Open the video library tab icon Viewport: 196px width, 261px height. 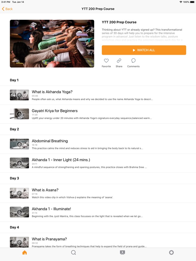123,252
